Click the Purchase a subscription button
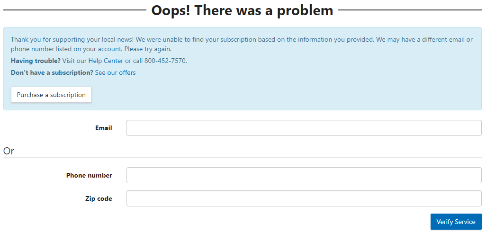This screenshot has height=233, width=486. [x=51, y=95]
